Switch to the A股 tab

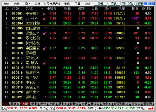25,104
